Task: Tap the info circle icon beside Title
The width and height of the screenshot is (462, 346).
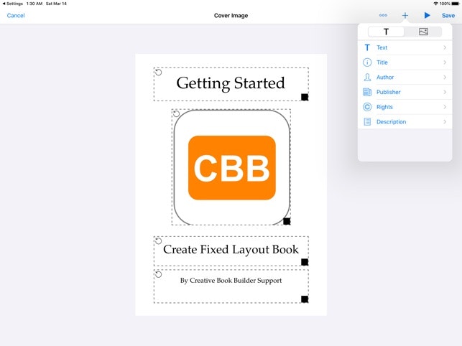Action: (x=367, y=62)
